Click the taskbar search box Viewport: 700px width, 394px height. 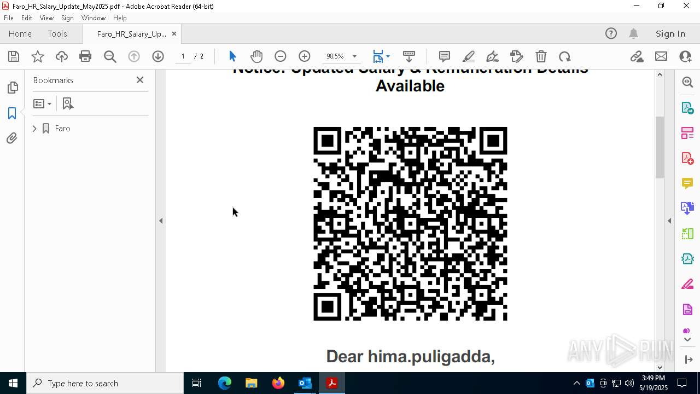(105, 383)
